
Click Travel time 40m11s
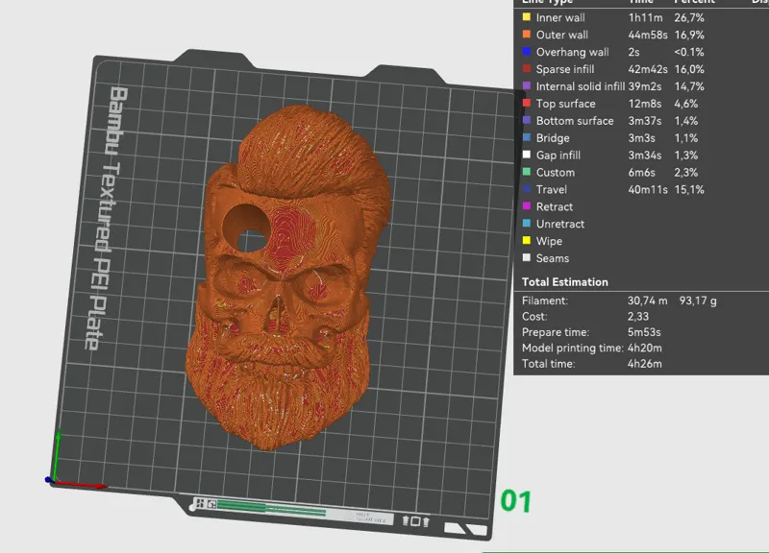click(648, 189)
